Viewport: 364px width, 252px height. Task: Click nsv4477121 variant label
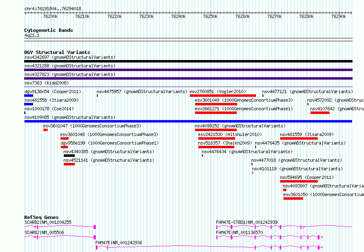click(308, 91)
